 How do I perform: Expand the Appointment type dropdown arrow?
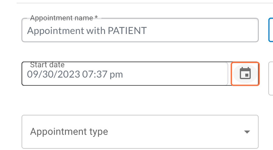[247, 132]
